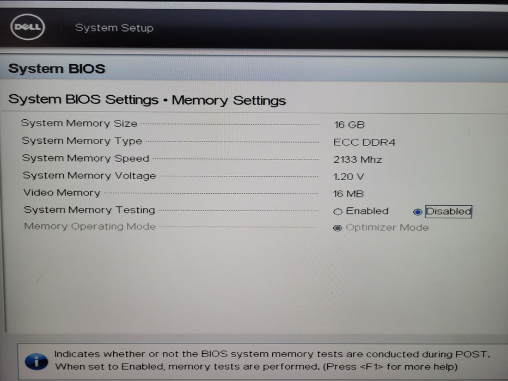Select the System Memory Size label
Viewport: 508px width, 381px height.
coord(79,124)
